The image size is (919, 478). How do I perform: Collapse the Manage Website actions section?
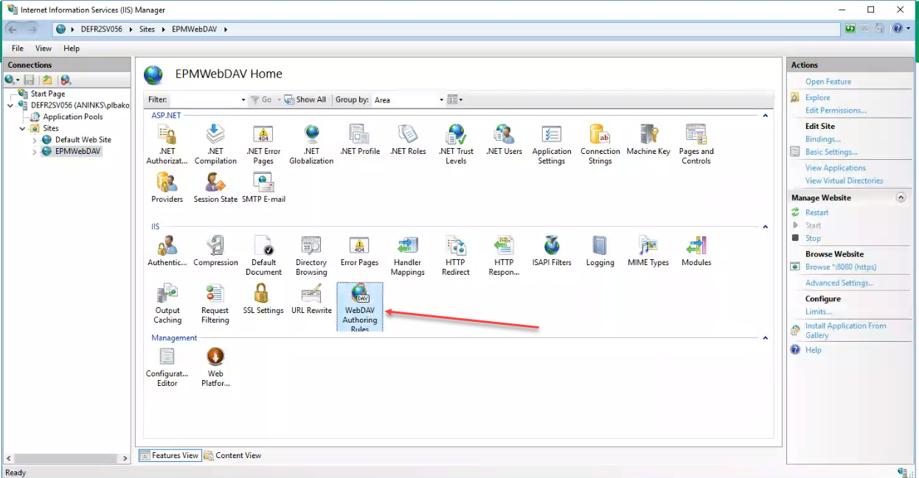pyautogui.click(x=901, y=198)
